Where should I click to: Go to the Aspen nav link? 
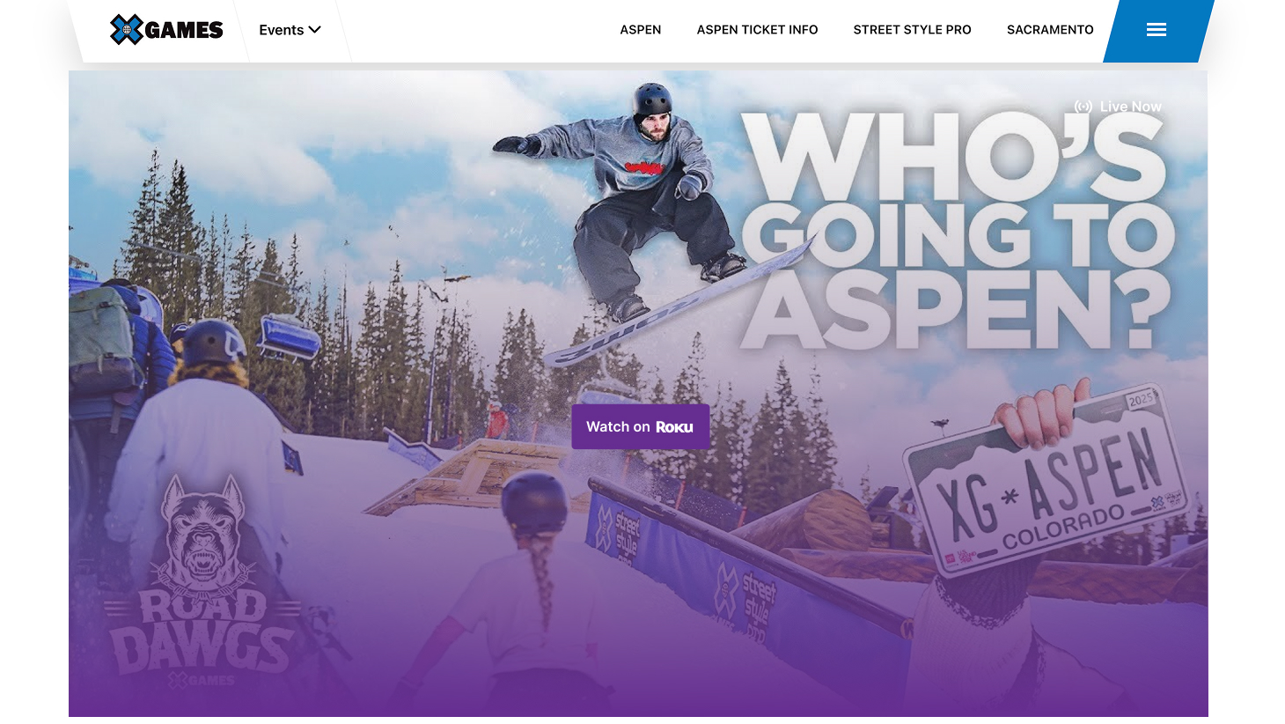(x=641, y=30)
